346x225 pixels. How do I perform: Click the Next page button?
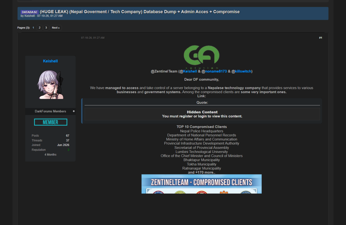(x=56, y=28)
